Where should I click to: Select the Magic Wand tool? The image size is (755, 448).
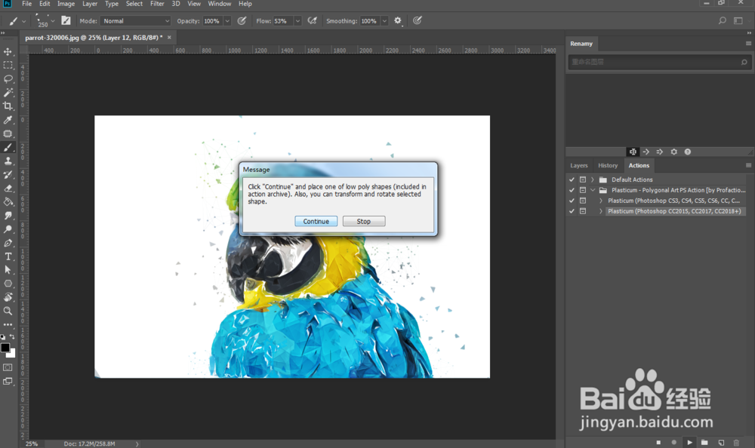point(8,93)
